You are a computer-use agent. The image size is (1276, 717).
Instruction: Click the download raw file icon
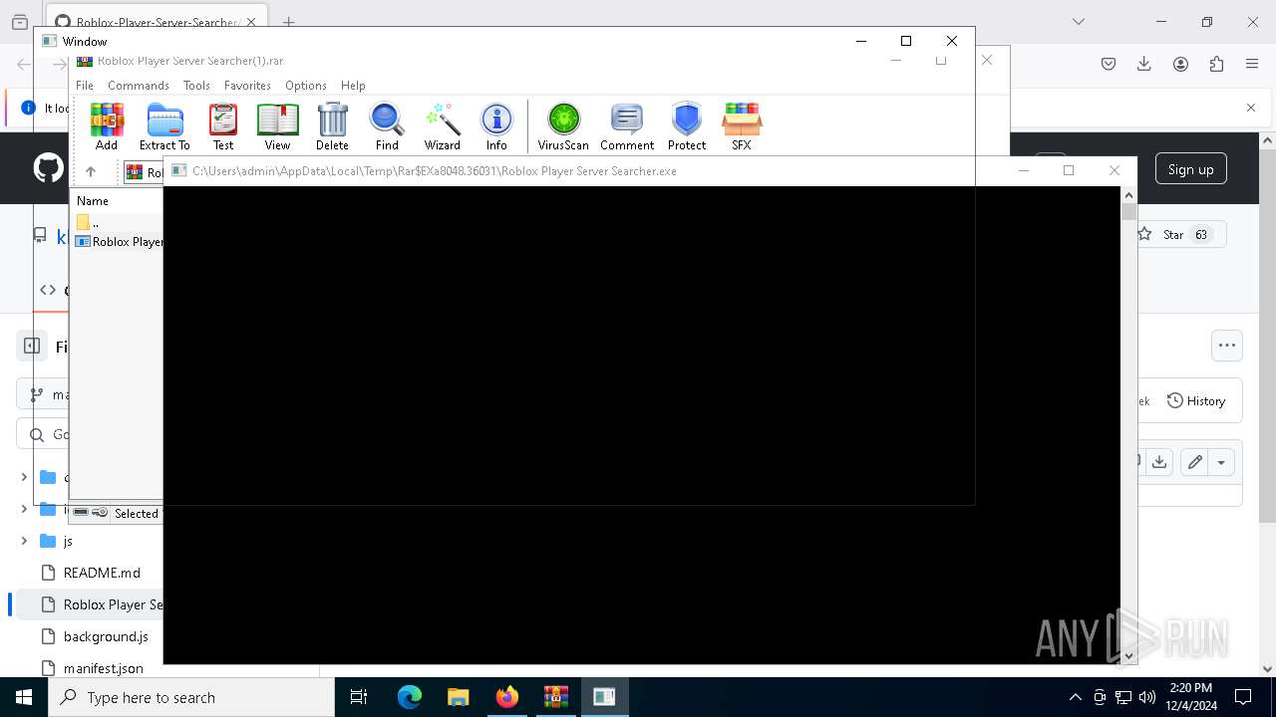click(1159, 462)
